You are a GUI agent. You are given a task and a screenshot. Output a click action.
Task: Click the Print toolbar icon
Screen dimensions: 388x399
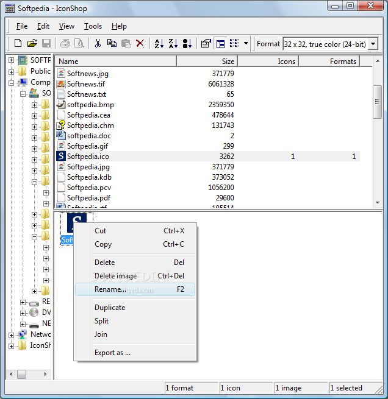[65, 43]
